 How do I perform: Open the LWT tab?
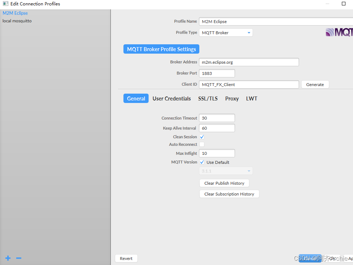(252, 98)
